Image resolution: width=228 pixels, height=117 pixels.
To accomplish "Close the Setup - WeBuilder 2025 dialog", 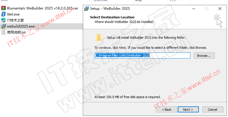I will pyautogui.click(x=220, y=9).
